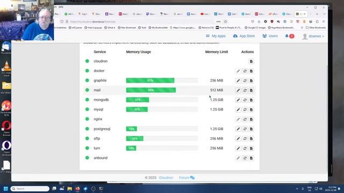Click the mail memory usage bar

tap(162, 90)
